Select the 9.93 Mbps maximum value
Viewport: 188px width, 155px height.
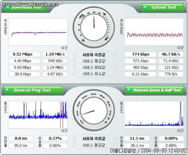click(x=24, y=68)
